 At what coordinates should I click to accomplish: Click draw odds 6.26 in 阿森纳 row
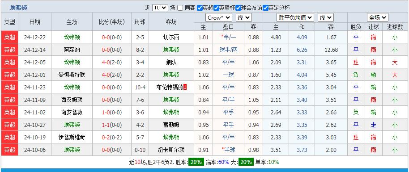pyautogui.click(x=302, y=50)
